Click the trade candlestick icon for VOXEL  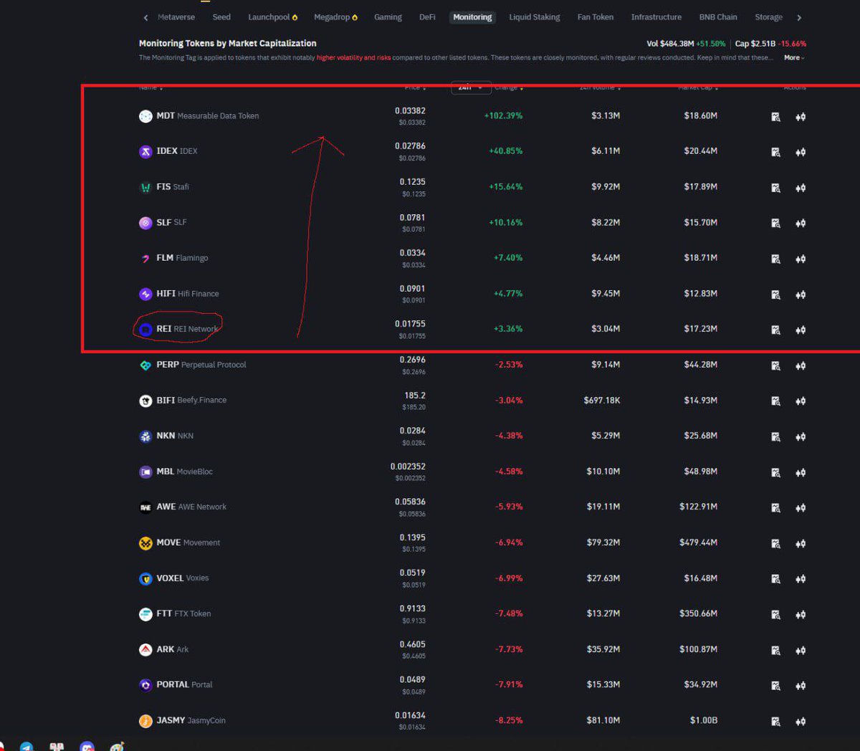pyautogui.click(x=801, y=578)
